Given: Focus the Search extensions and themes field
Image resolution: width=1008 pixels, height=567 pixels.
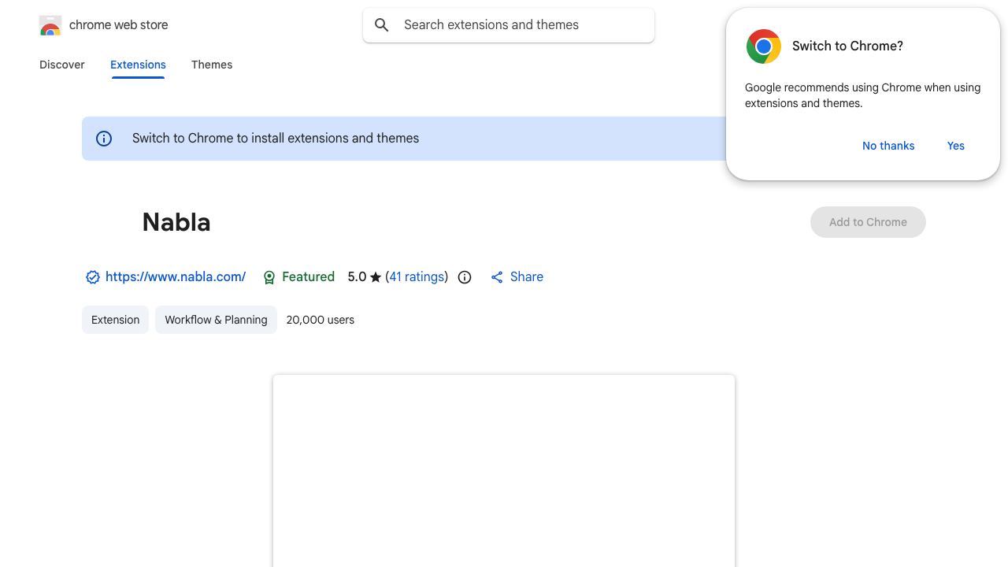Looking at the screenshot, I should (x=509, y=25).
